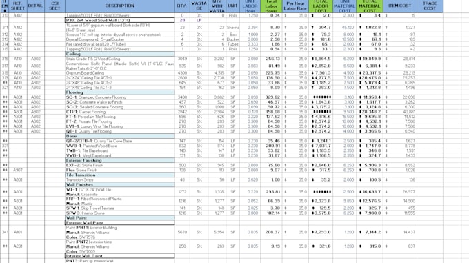Select the Drywall Compound 5-gal/Bucket cell

click(119, 39)
